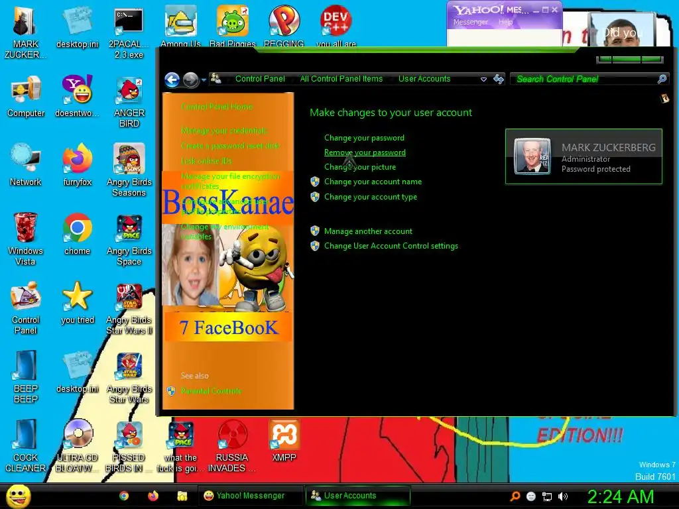679x509 pixels.
Task: Open Change User Account Control settings
Action: pyautogui.click(x=391, y=246)
